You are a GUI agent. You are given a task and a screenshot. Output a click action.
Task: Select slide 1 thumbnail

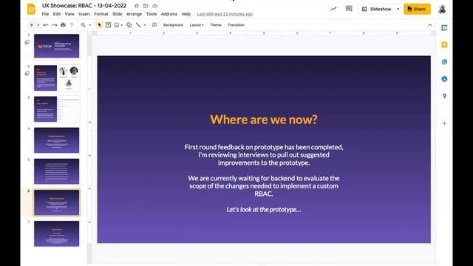[57, 46]
